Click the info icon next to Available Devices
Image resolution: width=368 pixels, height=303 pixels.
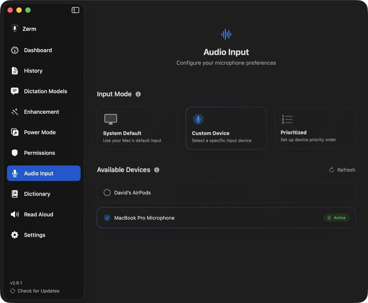(157, 170)
